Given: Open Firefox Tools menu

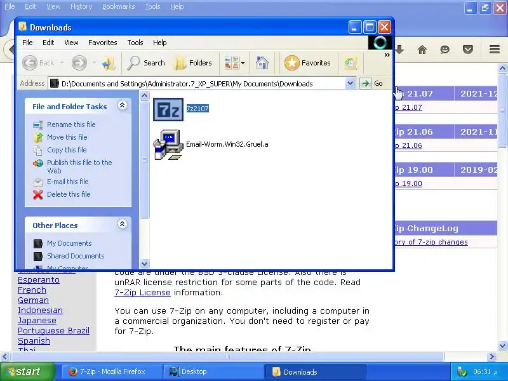Looking at the screenshot, I should pyautogui.click(x=152, y=6).
